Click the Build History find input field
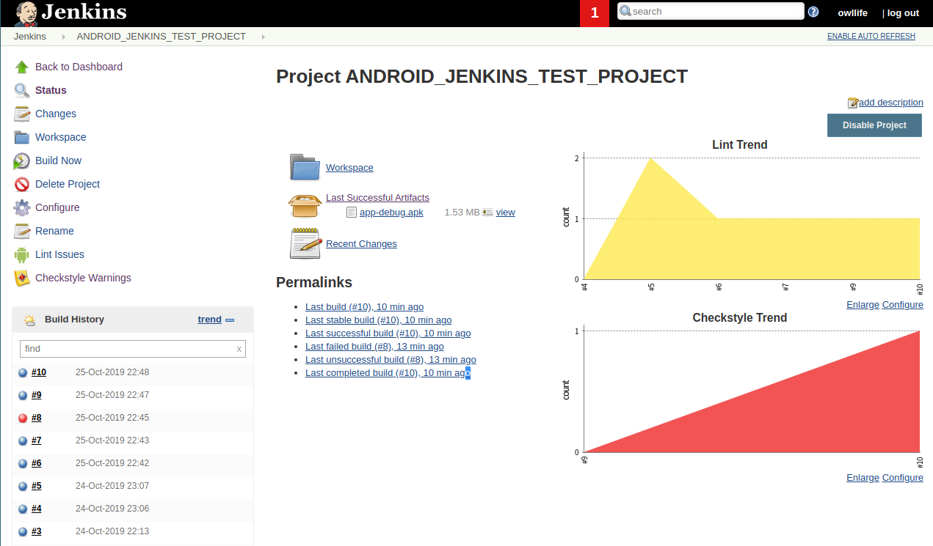 coord(132,349)
